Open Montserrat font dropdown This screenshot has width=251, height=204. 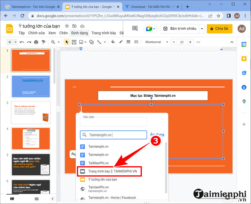(157, 42)
